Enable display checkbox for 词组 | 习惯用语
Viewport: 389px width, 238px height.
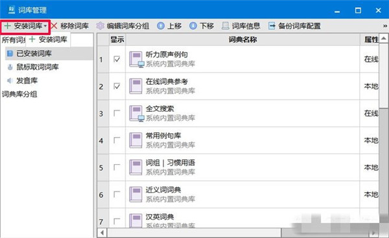click(x=117, y=168)
